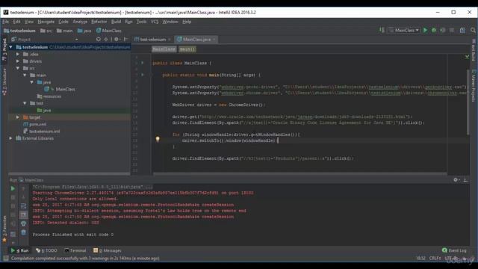Expand the drivers folder
The height and width of the screenshot is (269, 478).
click(x=18, y=61)
